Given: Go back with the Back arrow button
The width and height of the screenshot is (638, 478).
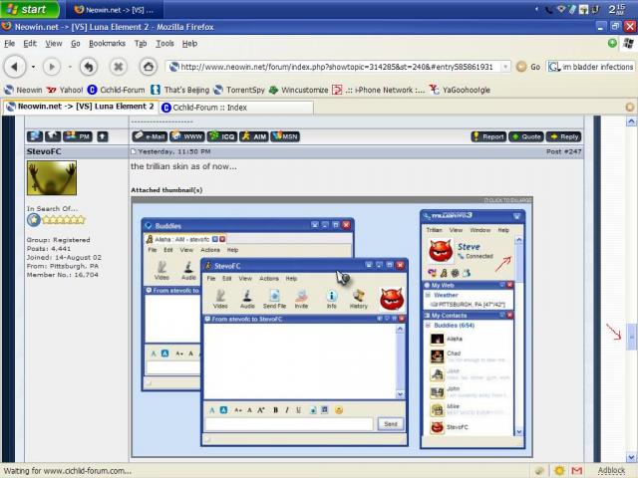Looking at the screenshot, I should 15,67.
